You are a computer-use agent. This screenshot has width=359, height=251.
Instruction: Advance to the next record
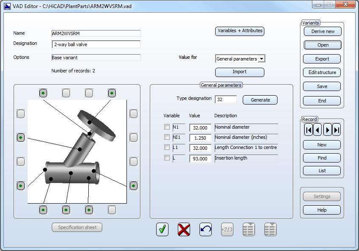click(327, 130)
